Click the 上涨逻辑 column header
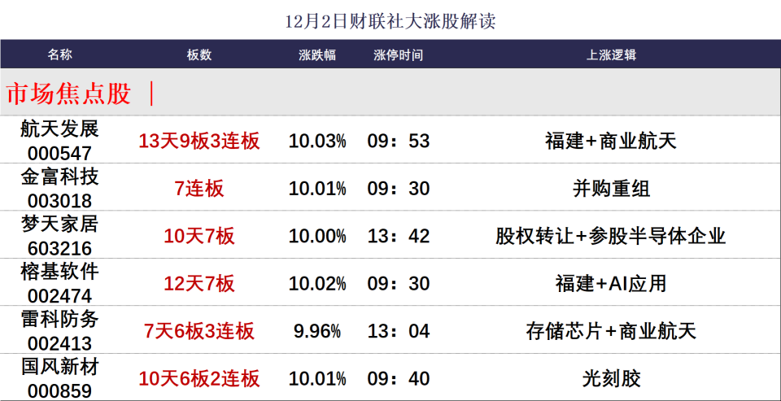This screenshot has height=401, width=781. tap(611, 54)
